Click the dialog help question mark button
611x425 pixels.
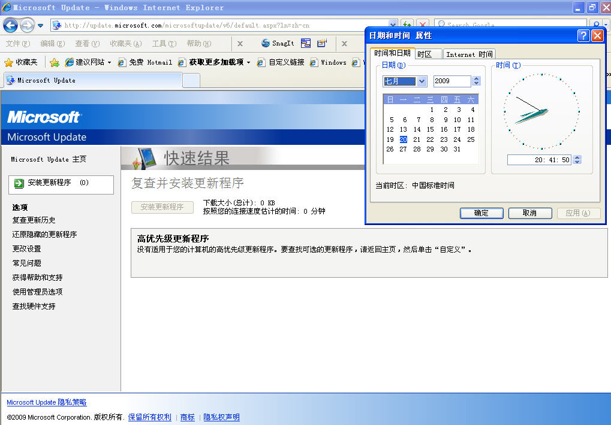(x=583, y=36)
